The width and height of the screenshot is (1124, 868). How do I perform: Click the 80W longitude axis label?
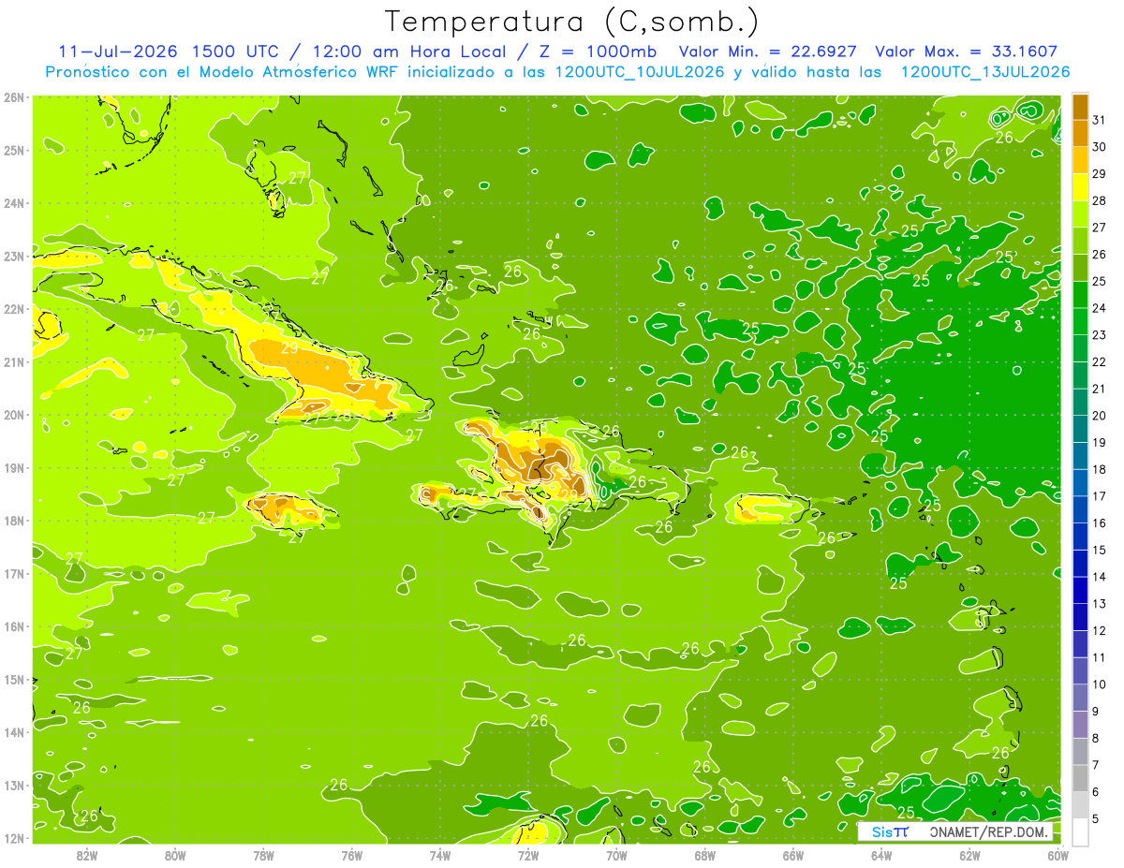(174, 854)
